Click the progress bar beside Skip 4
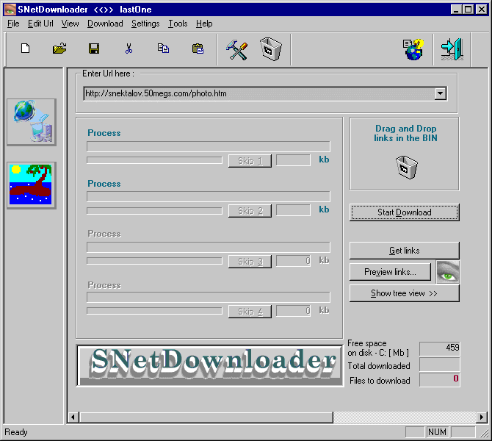This screenshot has height=441, width=492. point(154,311)
